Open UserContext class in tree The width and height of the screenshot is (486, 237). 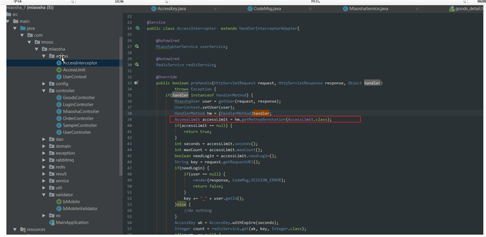[x=75, y=76]
